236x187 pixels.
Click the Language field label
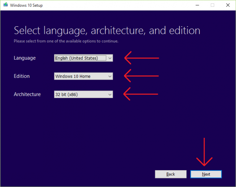pos(25,58)
